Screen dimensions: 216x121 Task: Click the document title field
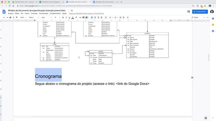point(37,10)
